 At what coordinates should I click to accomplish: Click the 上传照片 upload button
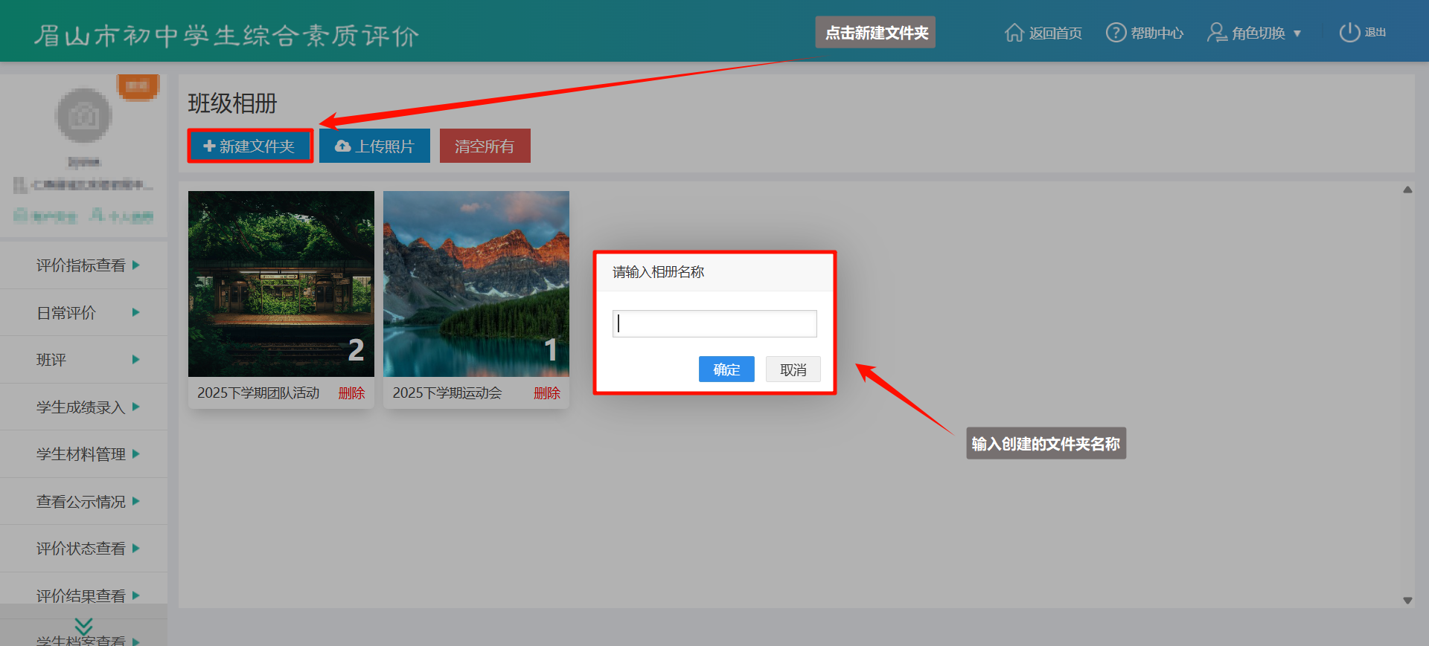click(x=374, y=146)
